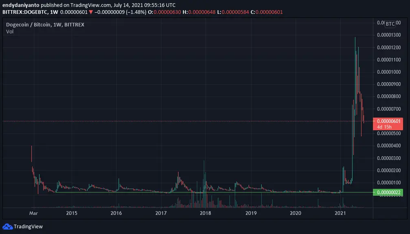Click the TradingView cloud logo icon
The image size is (410, 234).
coord(7,226)
